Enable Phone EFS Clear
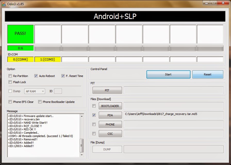Viewport: 231px width, 165px height. coord(10,102)
